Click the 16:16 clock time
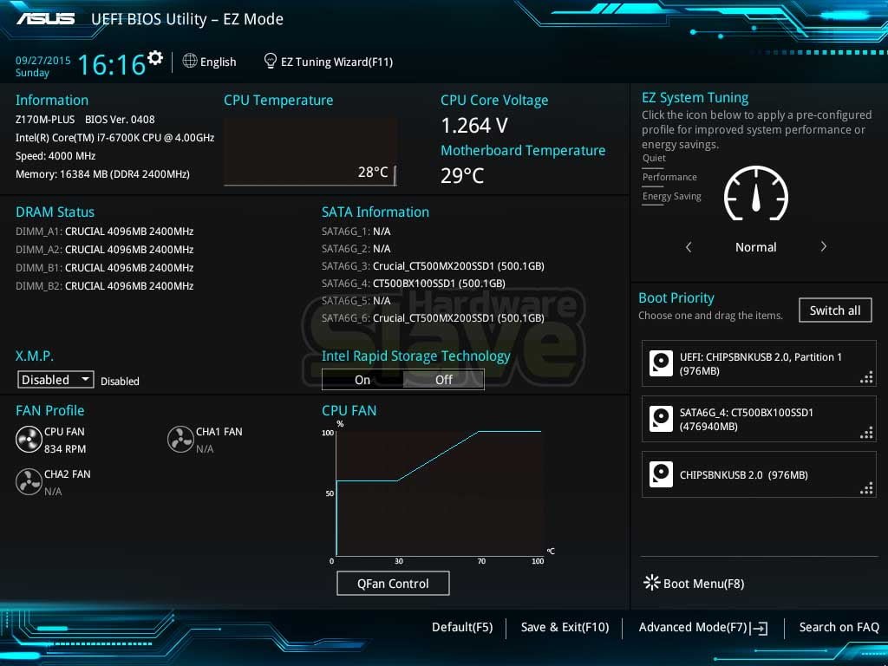 (112, 64)
